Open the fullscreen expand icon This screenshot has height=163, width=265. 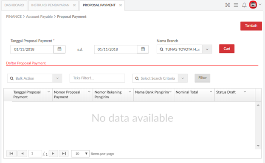228,5
